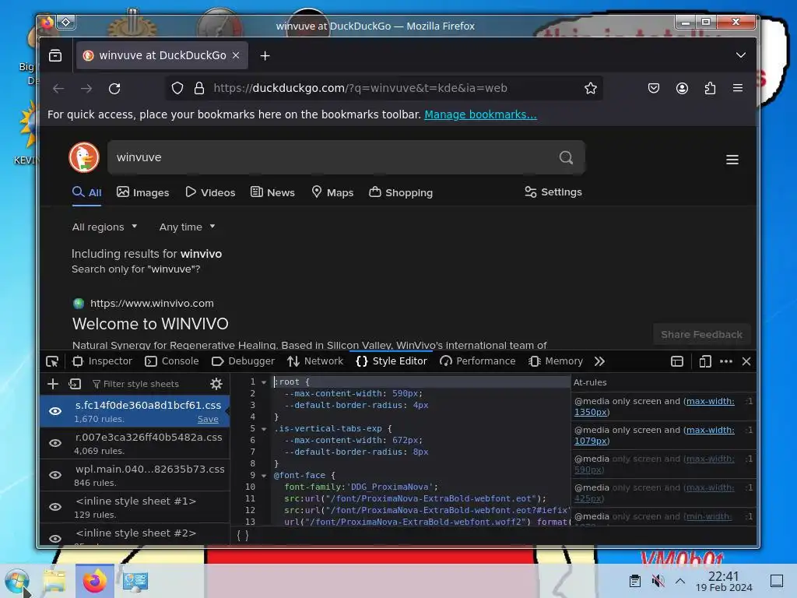Open devtools customize ellipsis menu
797x598 pixels.
[x=726, y=361]
